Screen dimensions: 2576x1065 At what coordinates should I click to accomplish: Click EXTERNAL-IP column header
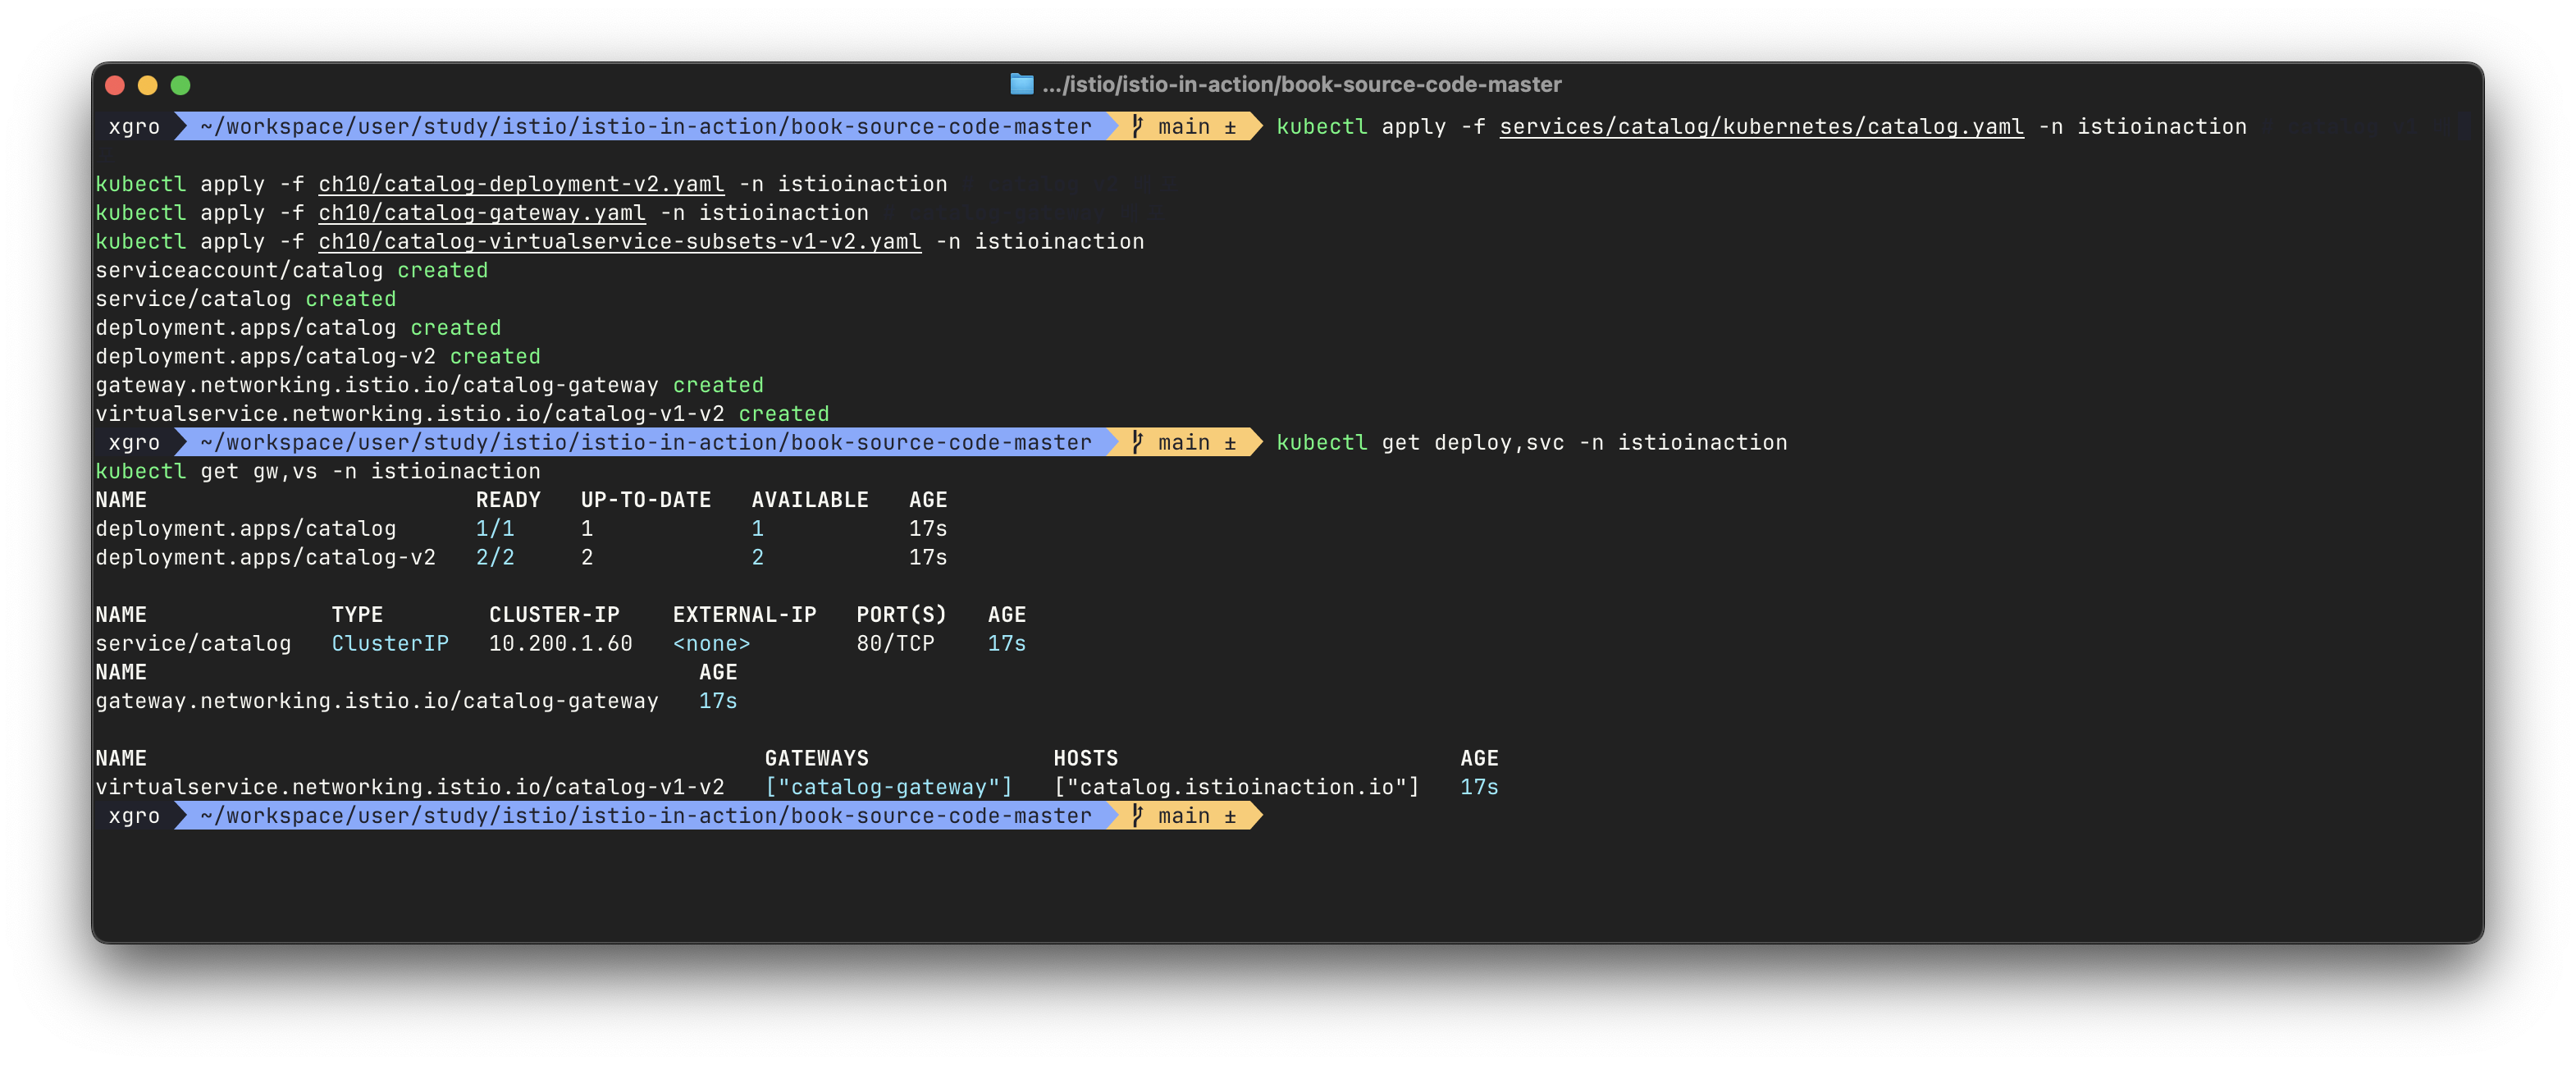[744, 615]
